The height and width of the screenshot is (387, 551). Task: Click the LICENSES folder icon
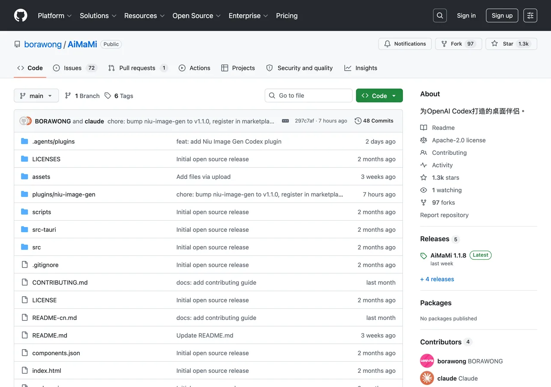click(25, 159)
